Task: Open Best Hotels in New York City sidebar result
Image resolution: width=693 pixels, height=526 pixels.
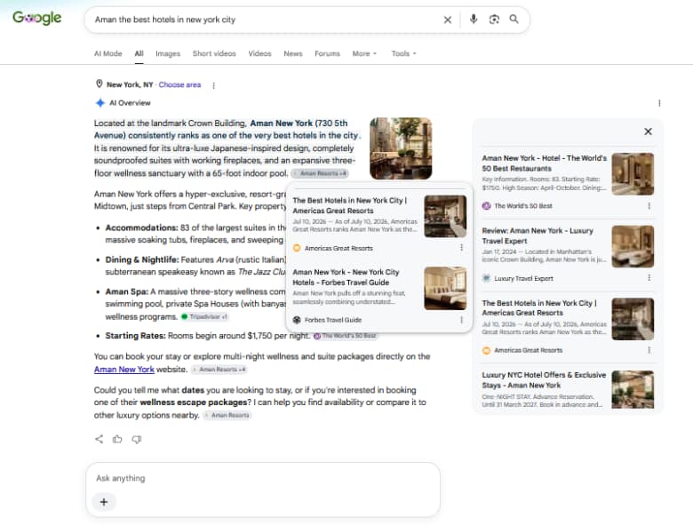Action: (x=539, y=307)
